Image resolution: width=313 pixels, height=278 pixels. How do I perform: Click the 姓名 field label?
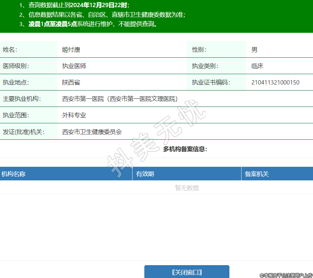pos(10,50)
